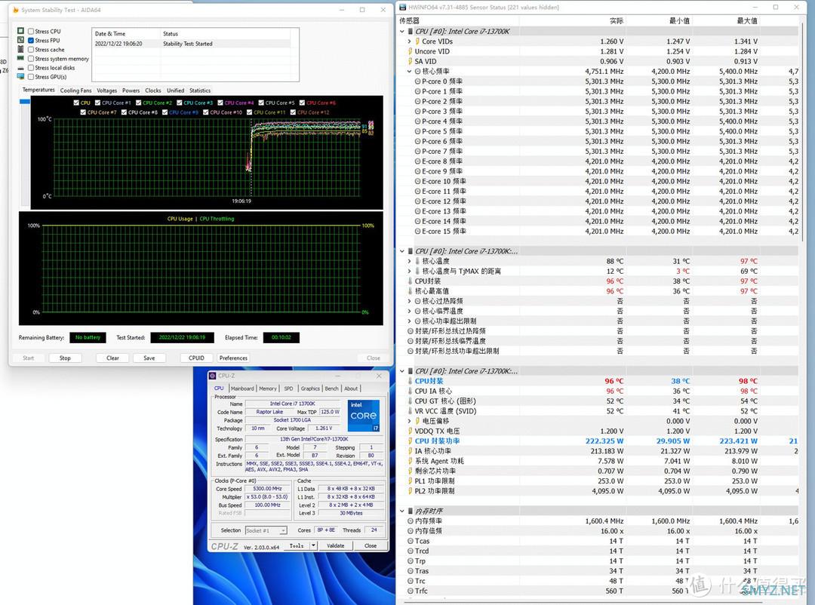Click the Save button in AIDA64

point(149,358)
